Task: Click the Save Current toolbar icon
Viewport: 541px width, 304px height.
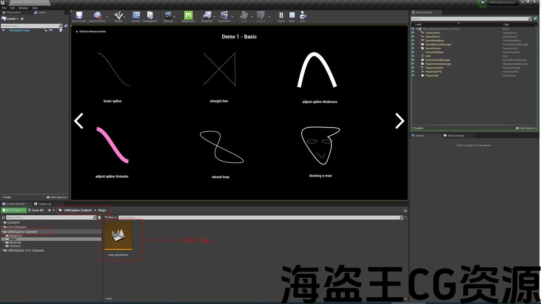Action: (x=79, y=16)
